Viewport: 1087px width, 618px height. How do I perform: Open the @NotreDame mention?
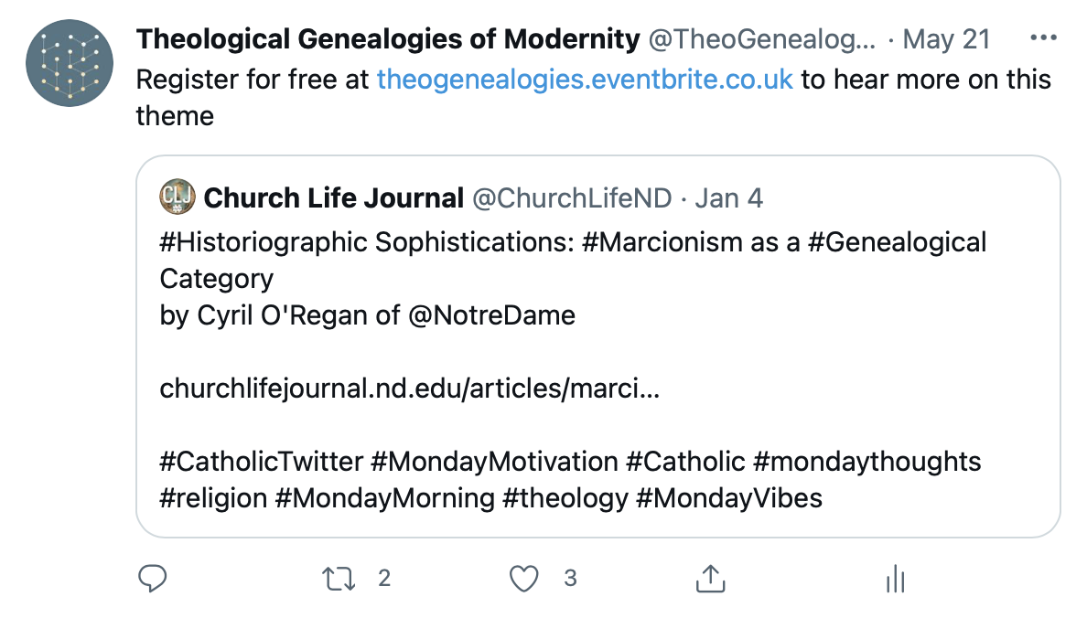[x=491, y=315]
